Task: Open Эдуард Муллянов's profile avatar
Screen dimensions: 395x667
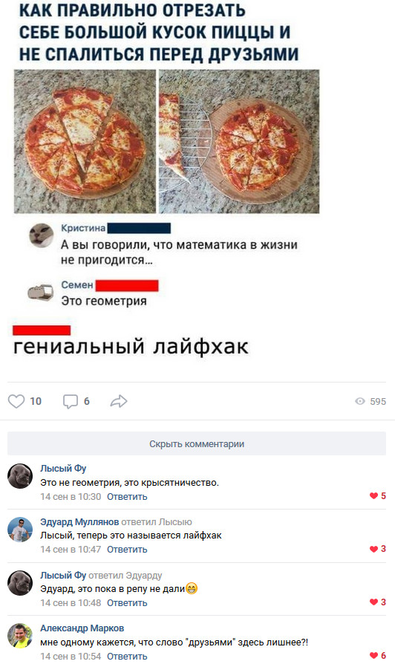Action: click(20, 530)
